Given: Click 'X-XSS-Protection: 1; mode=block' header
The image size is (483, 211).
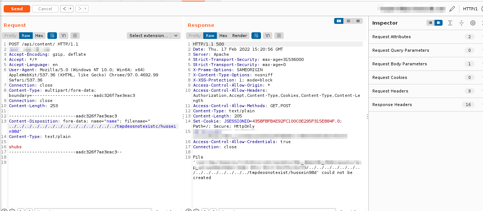Looking at the screenshot, I should coord(233,80).
